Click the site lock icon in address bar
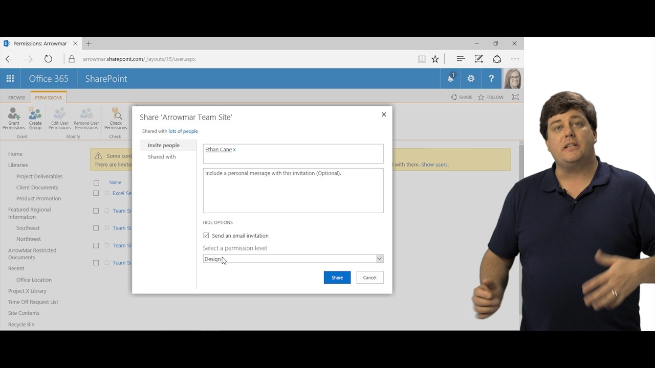The width and height of the screenshot is (655, 368). (x=72, y=59)
